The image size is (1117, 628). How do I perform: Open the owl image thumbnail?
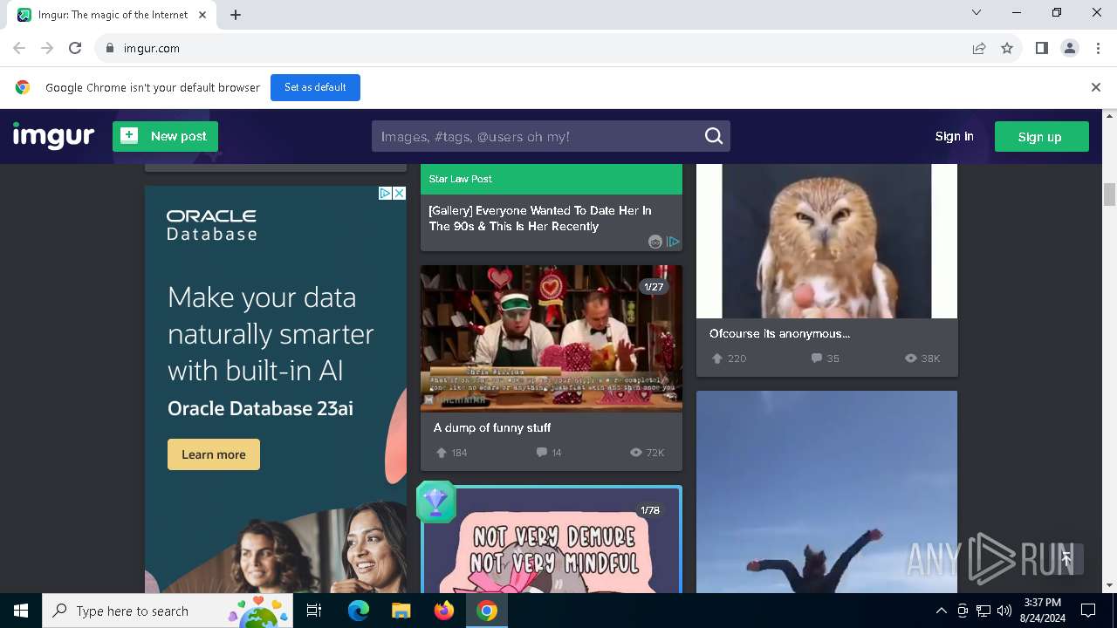point(826,241)
